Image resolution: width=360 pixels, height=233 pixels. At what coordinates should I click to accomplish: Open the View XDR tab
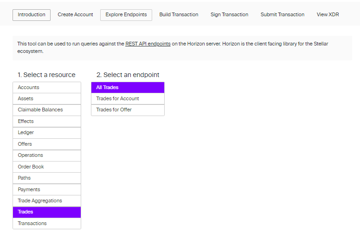point(328,15)
